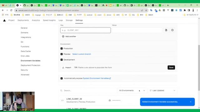
Task: Follow the Select custom branch link
Action: coord(82,54)
